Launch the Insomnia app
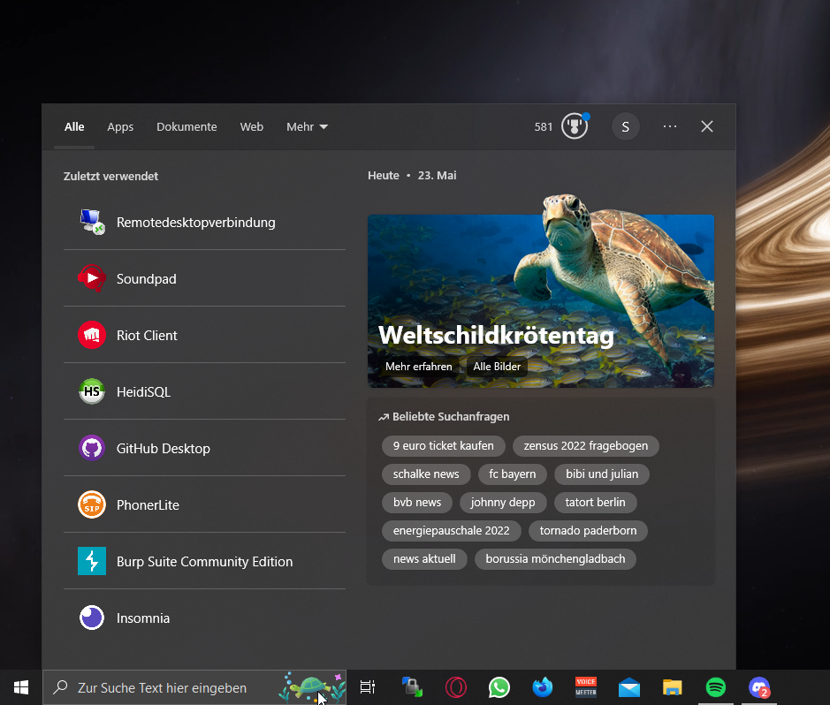Viewport: 830px width, 705px height. coord(143,618)
